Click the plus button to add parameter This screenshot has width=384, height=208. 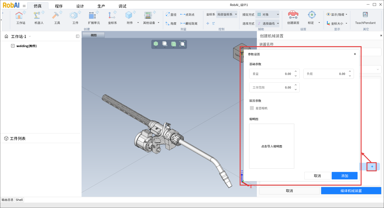coord(372,167)
